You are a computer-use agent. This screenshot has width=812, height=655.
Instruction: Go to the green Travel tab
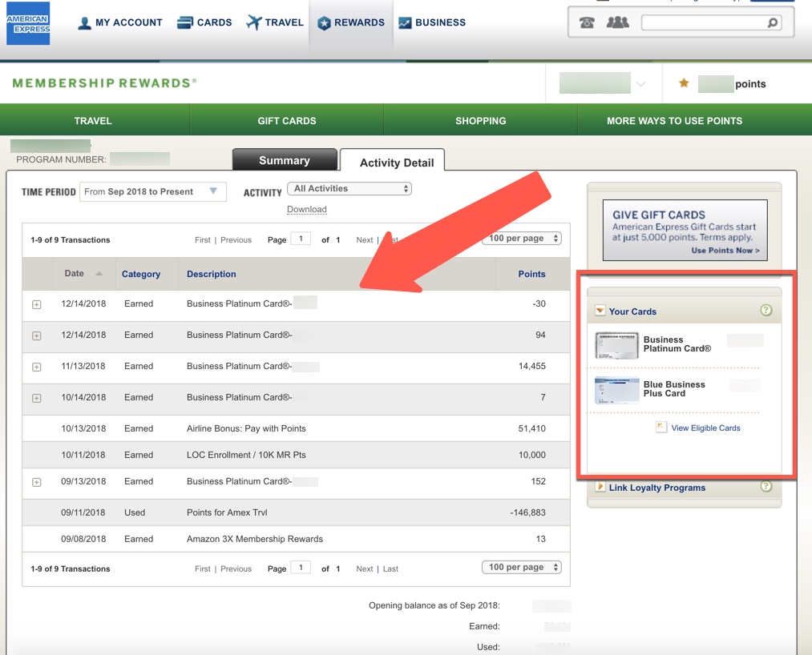point(93,121)
